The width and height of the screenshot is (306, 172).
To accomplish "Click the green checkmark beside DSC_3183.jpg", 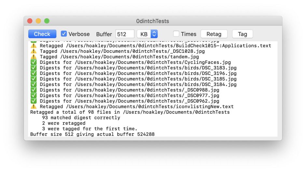I will [34, 68].
